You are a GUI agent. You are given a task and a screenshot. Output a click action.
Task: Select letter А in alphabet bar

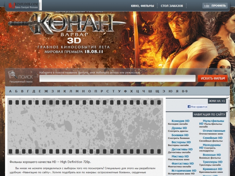[10, 91]
